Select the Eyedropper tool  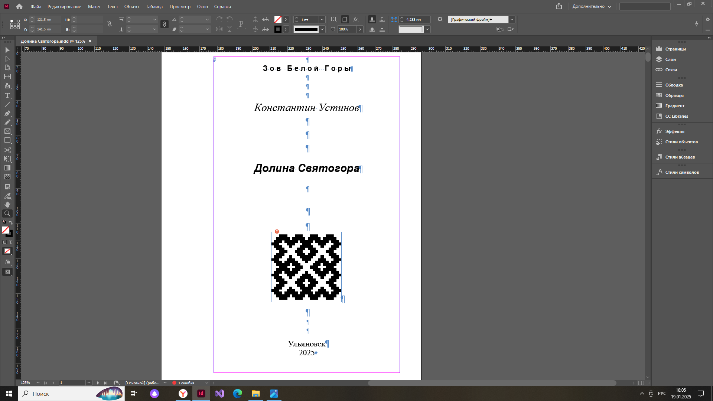click(7, 196)
